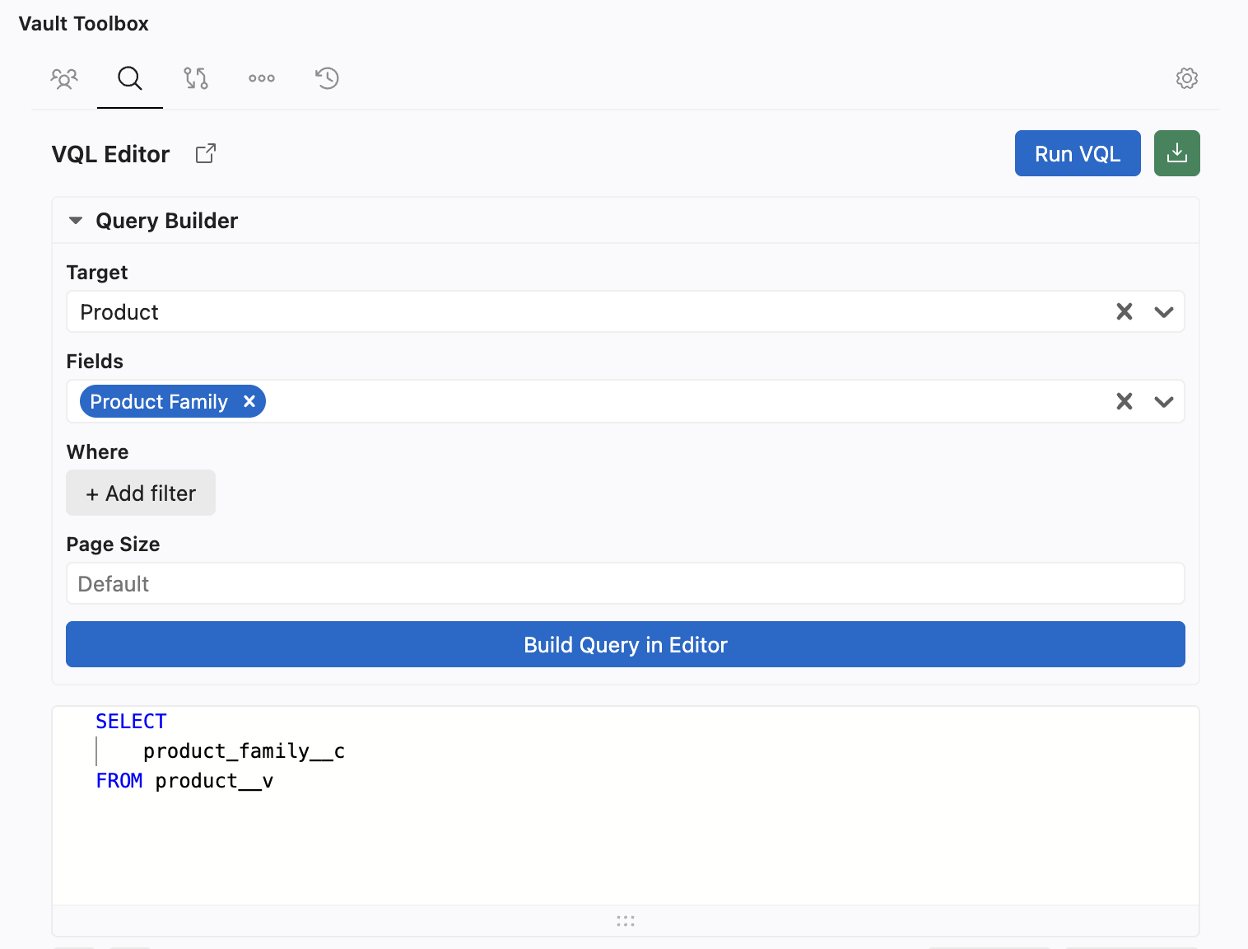This screenshot has height=949, width=1248.
Task: Click Build Query in Editor button
Action: pos(626,644)
